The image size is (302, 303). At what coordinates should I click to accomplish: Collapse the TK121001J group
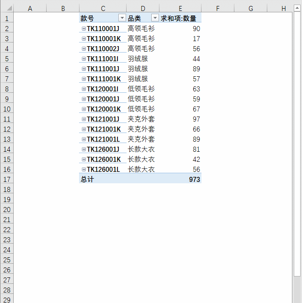(x=84, y=119)
